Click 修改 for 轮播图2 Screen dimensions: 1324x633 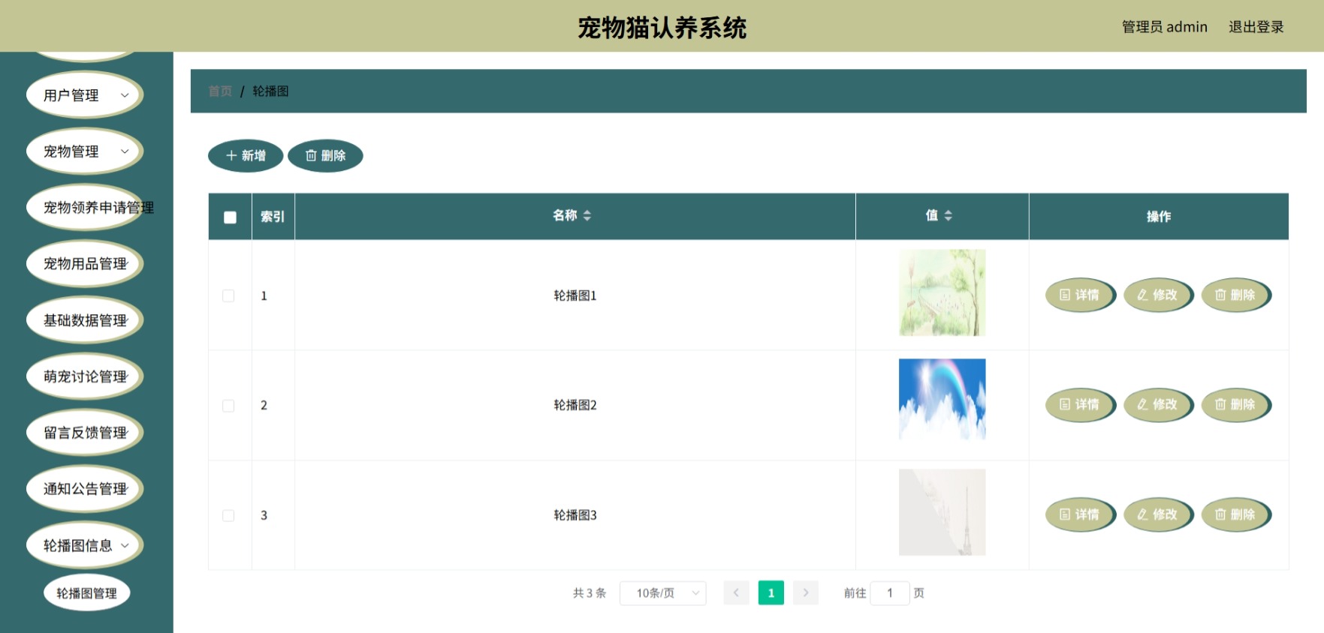[x=1159, y=405]
